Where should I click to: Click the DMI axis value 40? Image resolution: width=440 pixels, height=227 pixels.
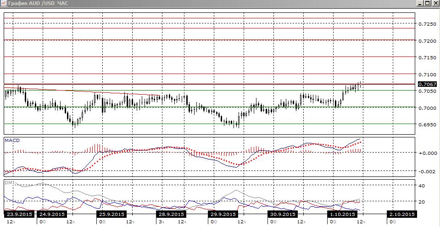point(422,186)
